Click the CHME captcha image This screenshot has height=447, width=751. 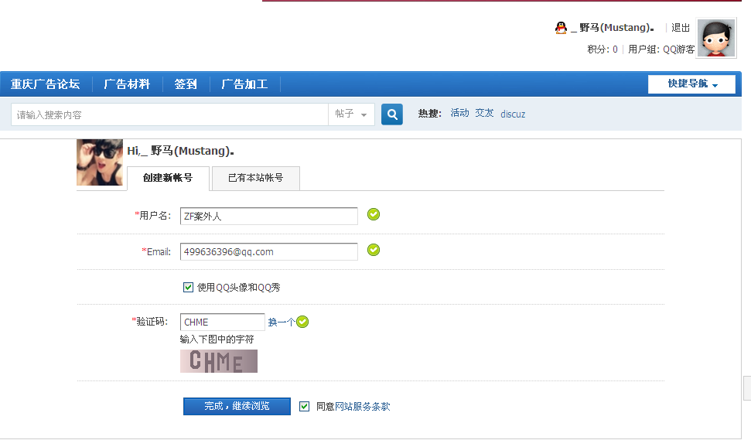(x=219, y=361)
